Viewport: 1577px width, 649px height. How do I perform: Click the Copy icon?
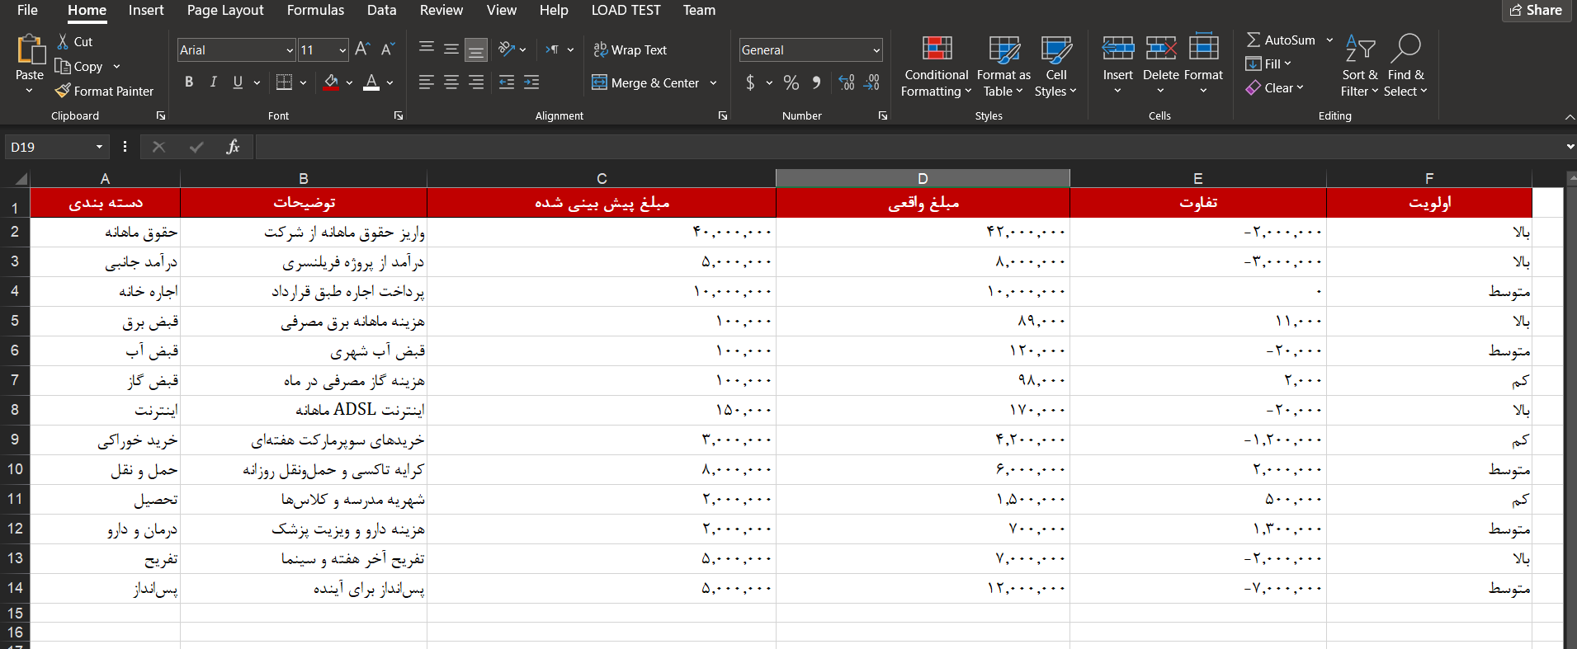(x=63, y=66)
